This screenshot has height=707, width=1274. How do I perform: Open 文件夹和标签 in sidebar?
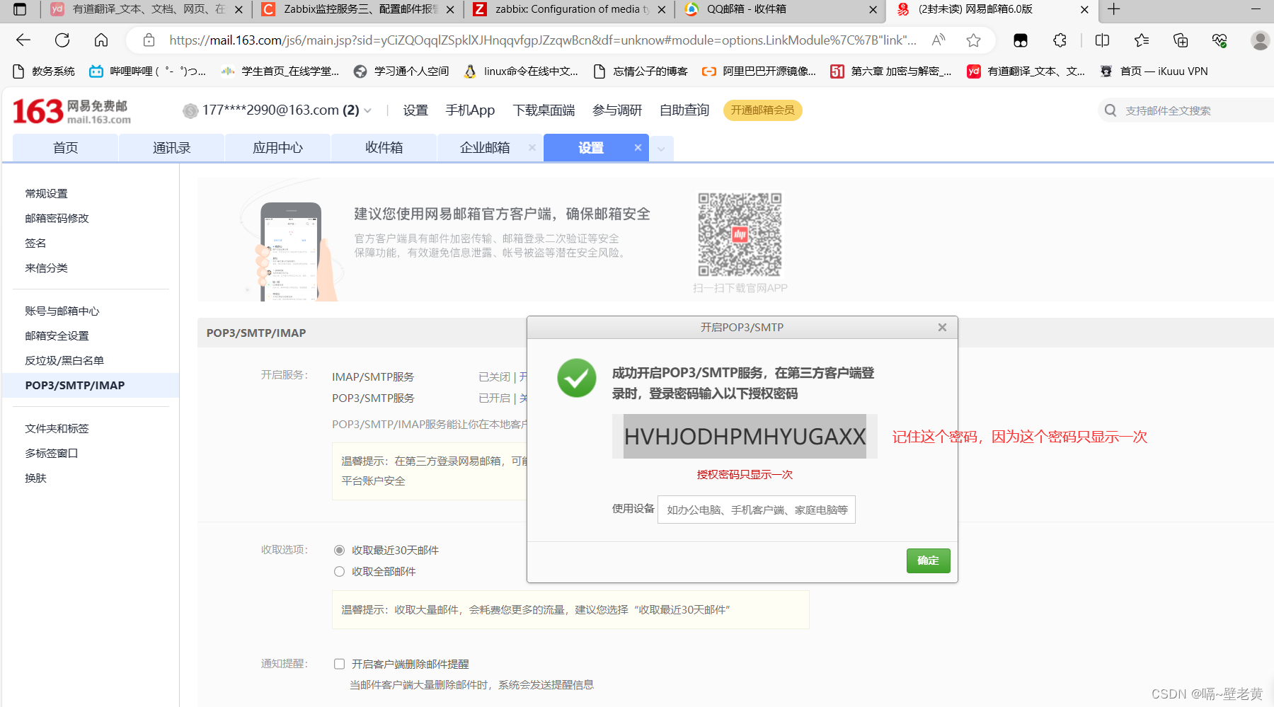click(57, 428)
